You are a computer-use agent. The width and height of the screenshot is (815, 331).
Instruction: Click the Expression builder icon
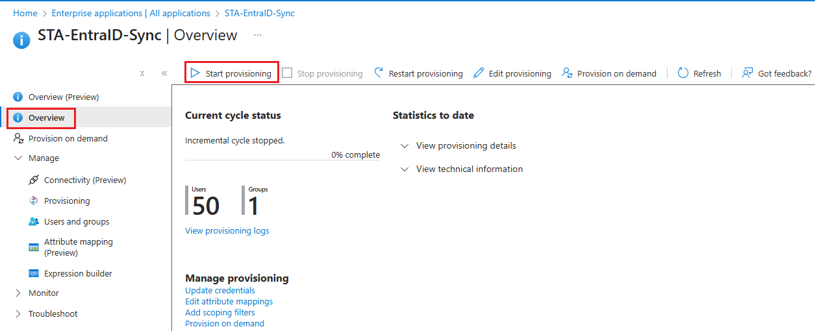click(34, 273)
